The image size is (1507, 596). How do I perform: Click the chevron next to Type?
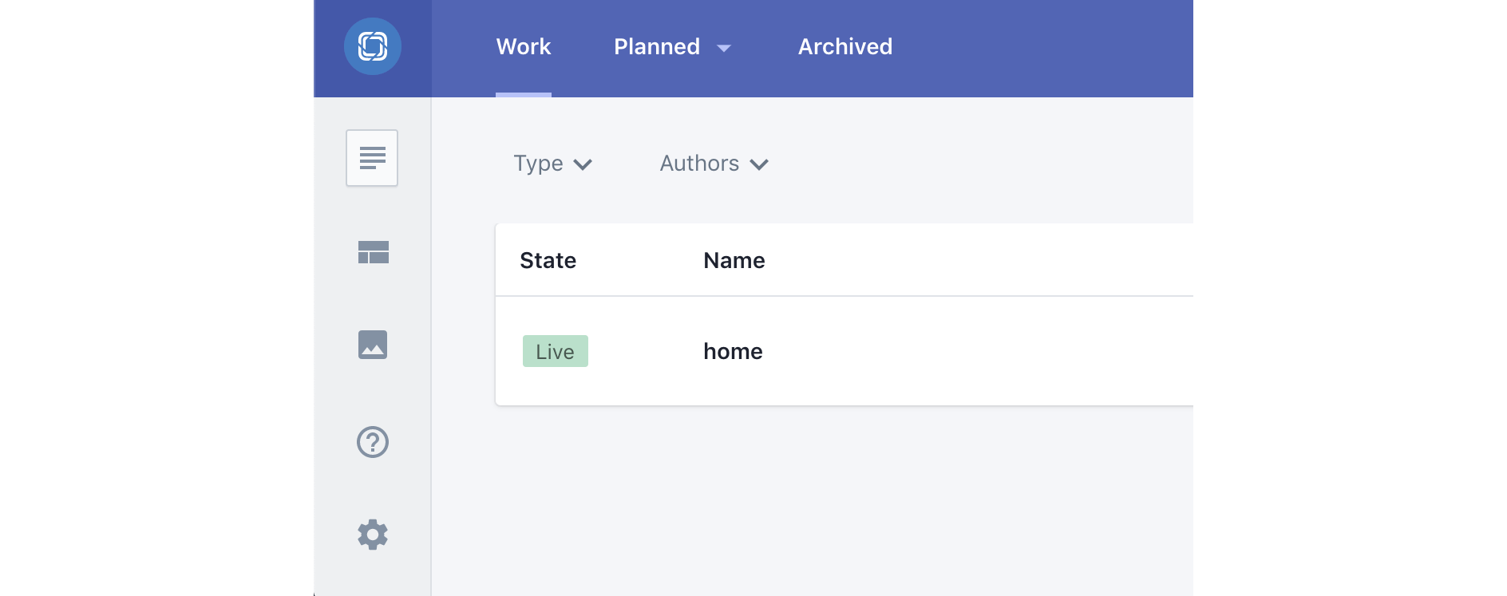tap(583, 164)
